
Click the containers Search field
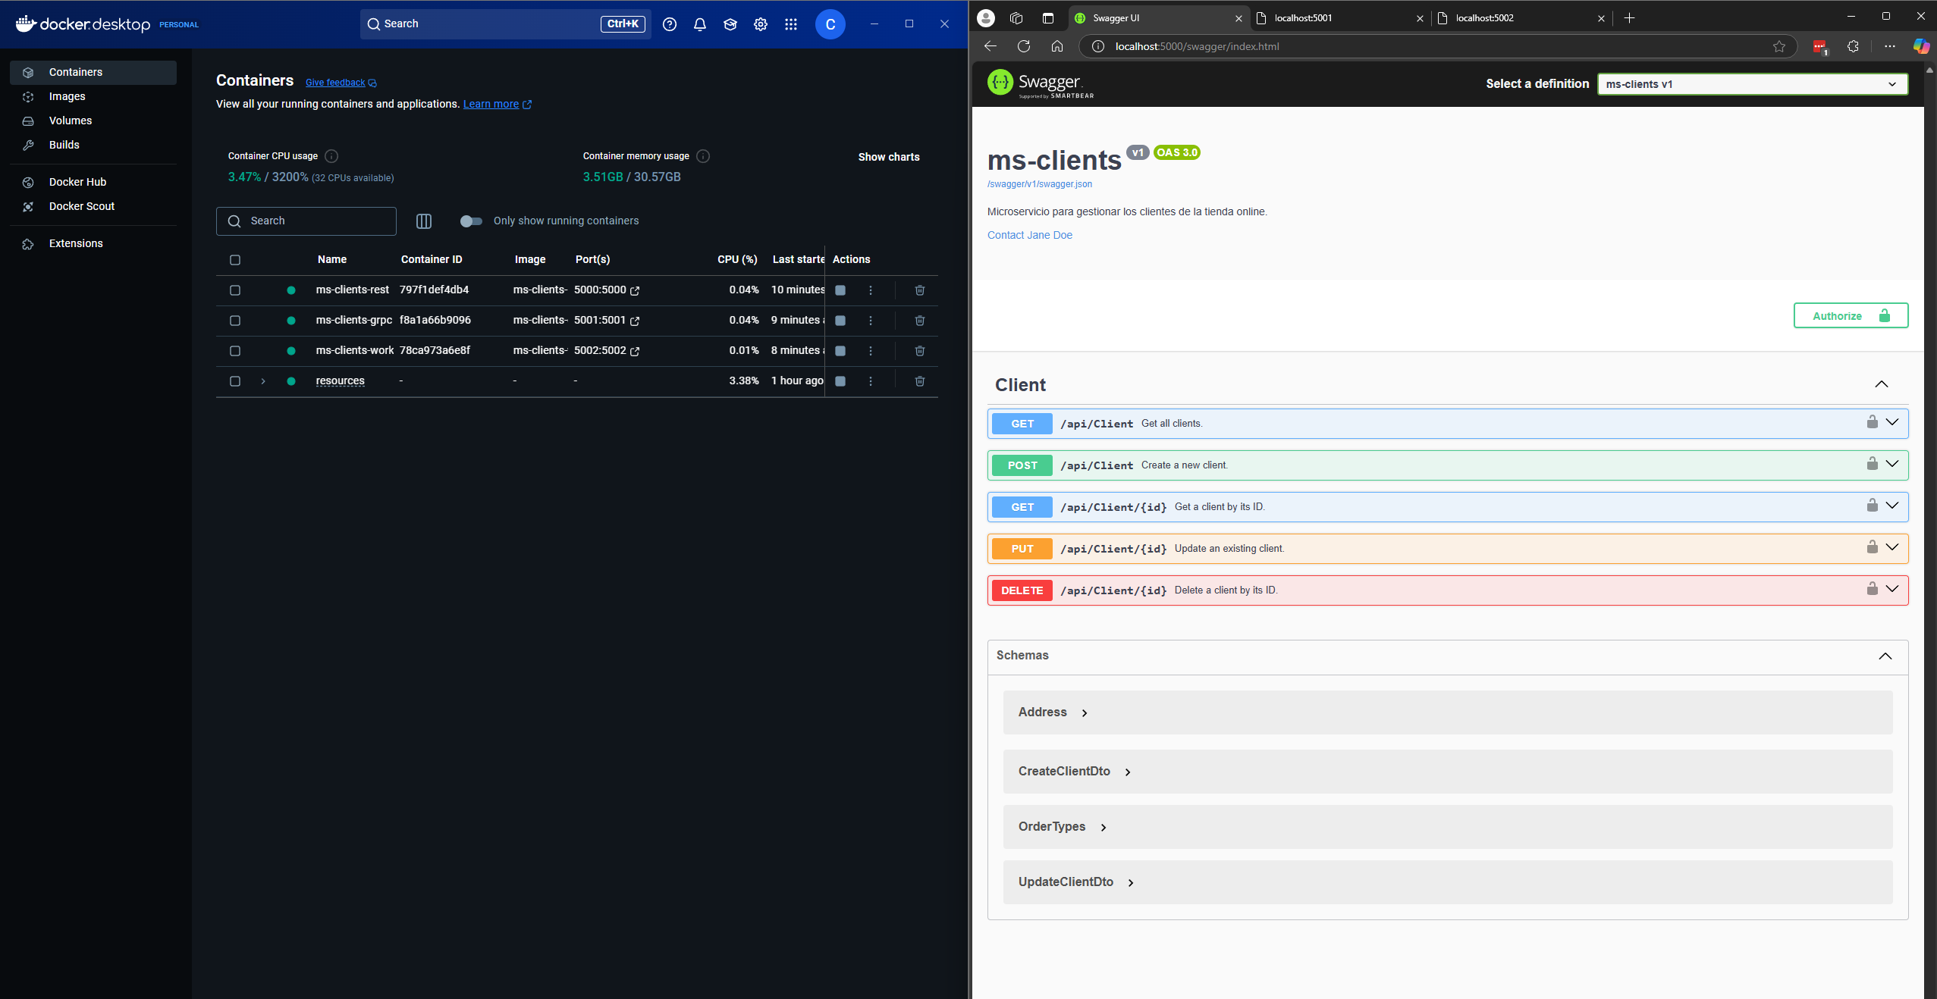(x=306, y=221)
